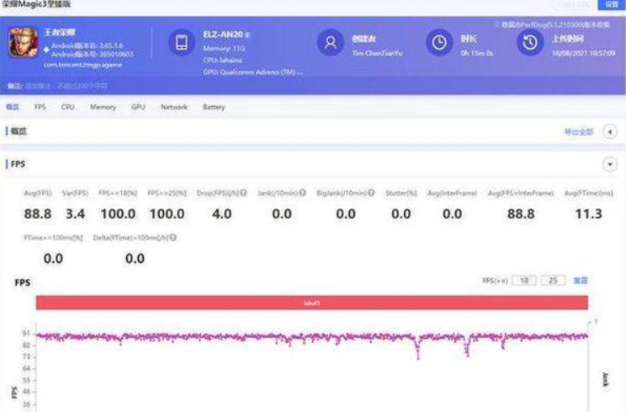This screenshot has height=412, width=626.
Task: Click the Avg(FPS+InterFrame) value 88.8
Action: [521, 214]
